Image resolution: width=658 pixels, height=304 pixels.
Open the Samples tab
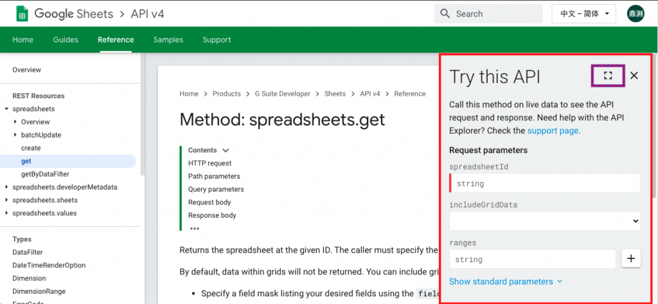click(x=168, y=40)
